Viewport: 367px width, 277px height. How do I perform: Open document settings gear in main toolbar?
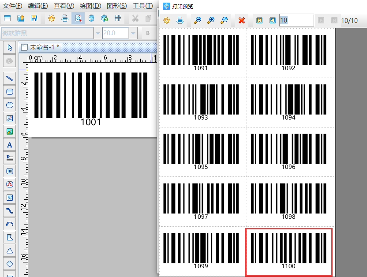(52, 18)
